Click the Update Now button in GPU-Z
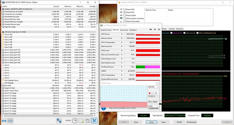The height and width of the screenshot is (125, 234). pyautogui.click(x=154, y=108)
